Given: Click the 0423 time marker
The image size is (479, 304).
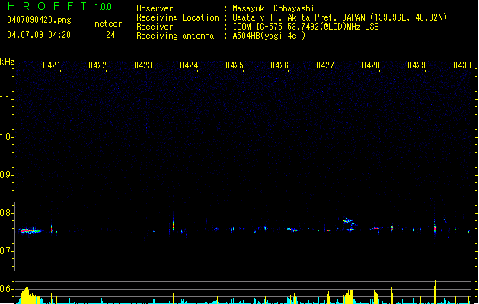Looking at the screenshot, I should click(x=143, y=65).
